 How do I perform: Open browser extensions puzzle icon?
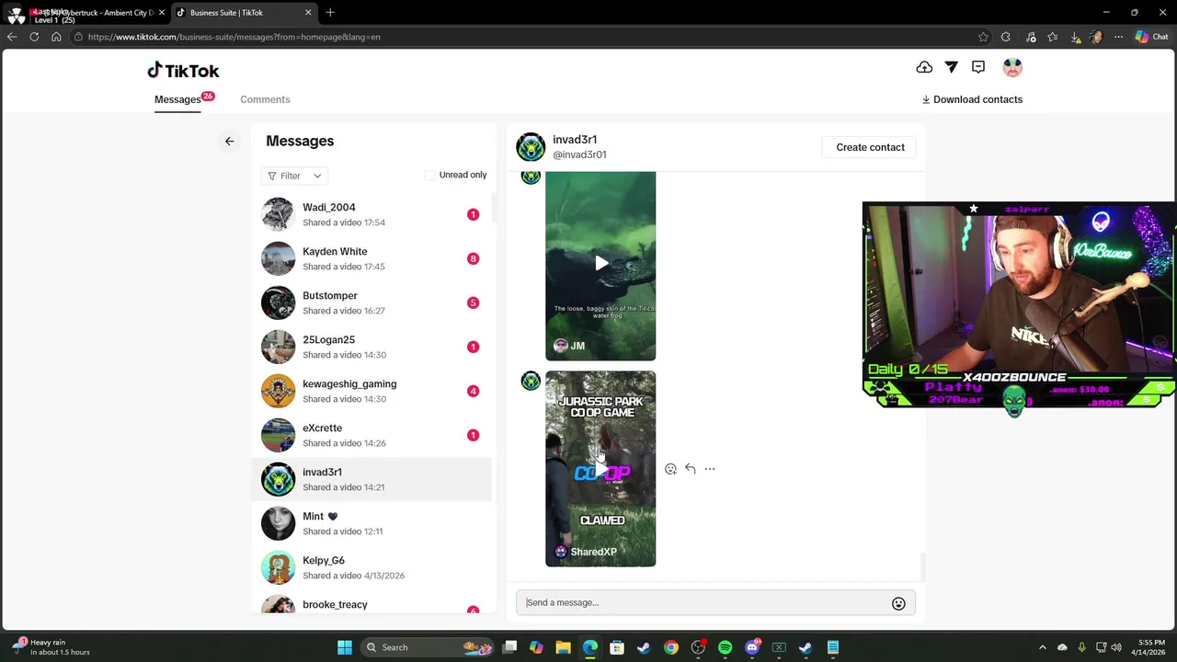[x=1005, y=37]
